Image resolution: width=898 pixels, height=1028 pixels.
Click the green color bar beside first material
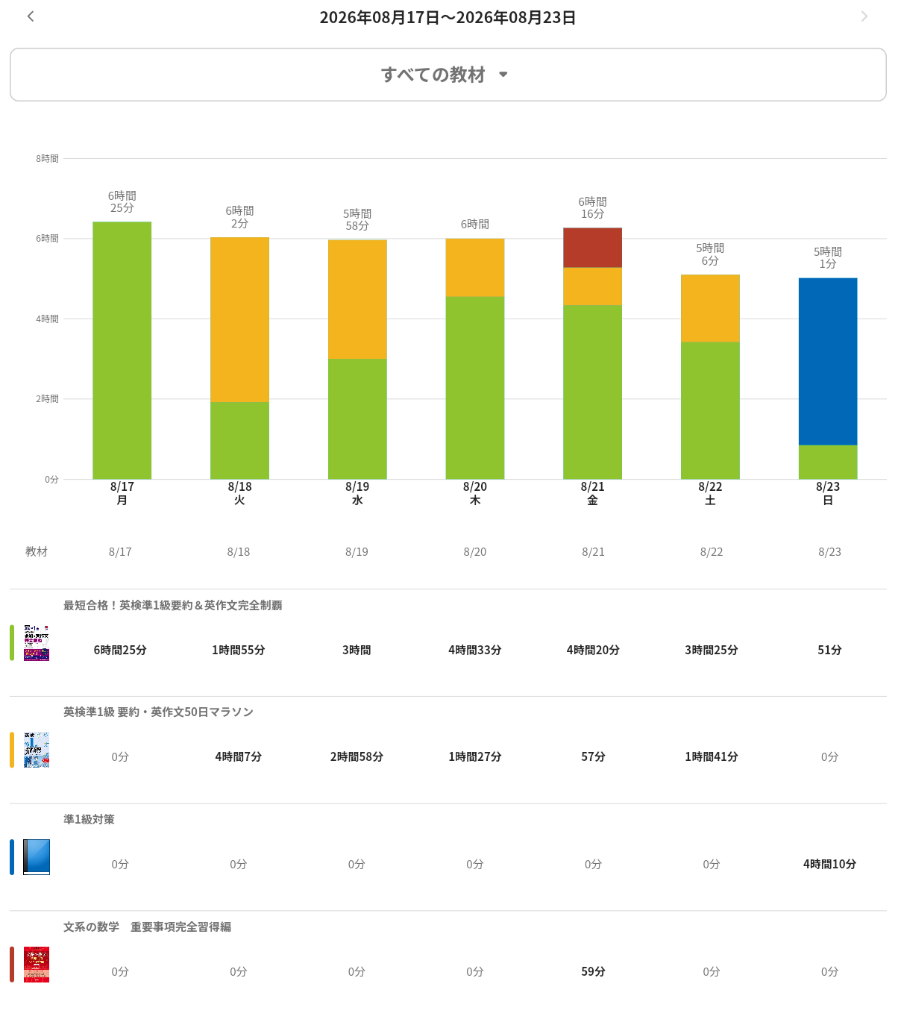click(x=12, y=643)
